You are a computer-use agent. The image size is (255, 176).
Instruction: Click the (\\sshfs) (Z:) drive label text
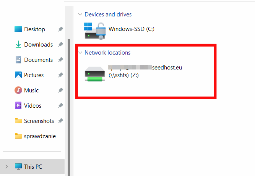tap(124, 75)
